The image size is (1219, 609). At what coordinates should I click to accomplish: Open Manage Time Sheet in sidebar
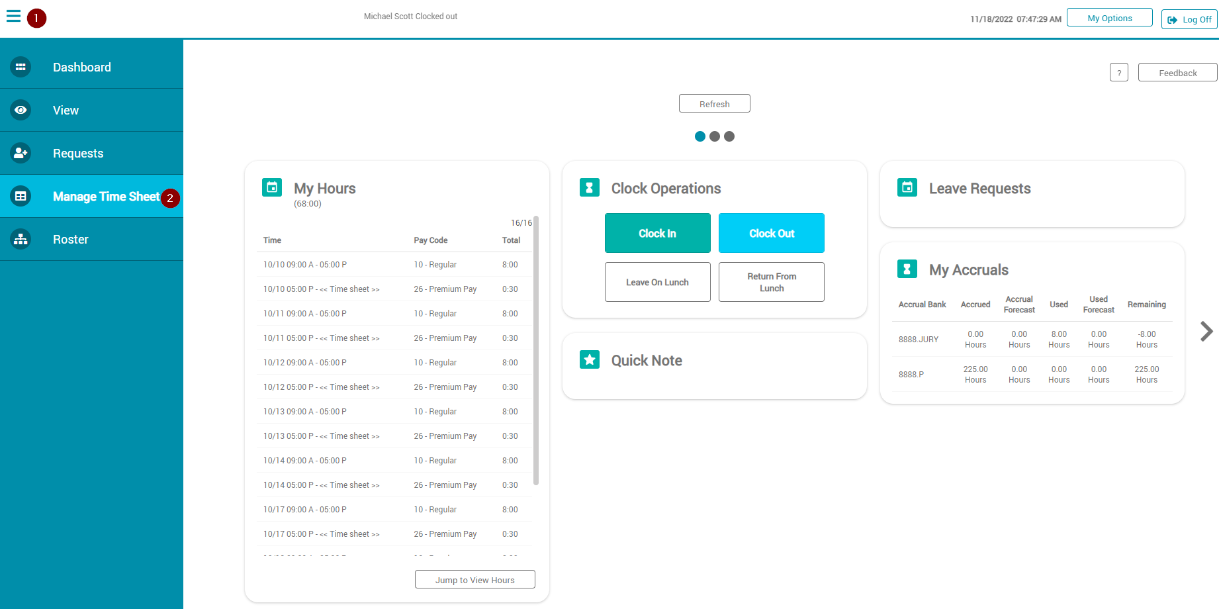[x=91, y=196]
